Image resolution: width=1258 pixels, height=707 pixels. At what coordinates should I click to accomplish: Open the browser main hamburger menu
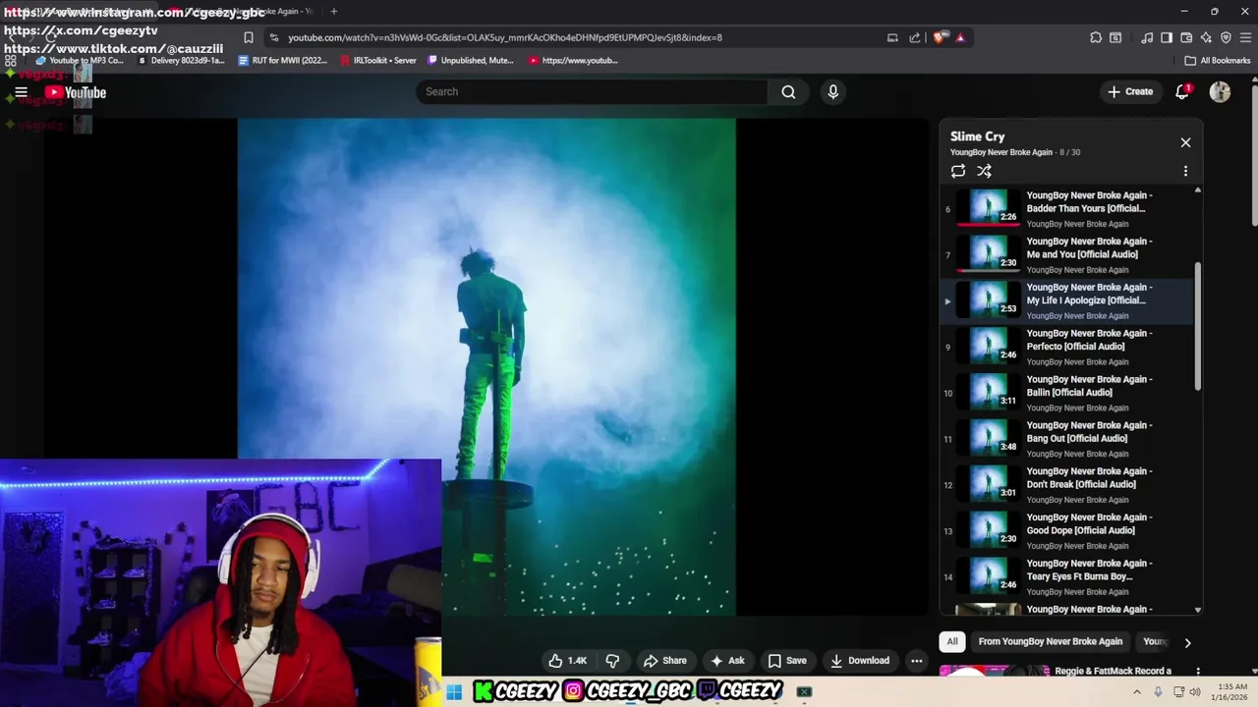coord(1245,37)
